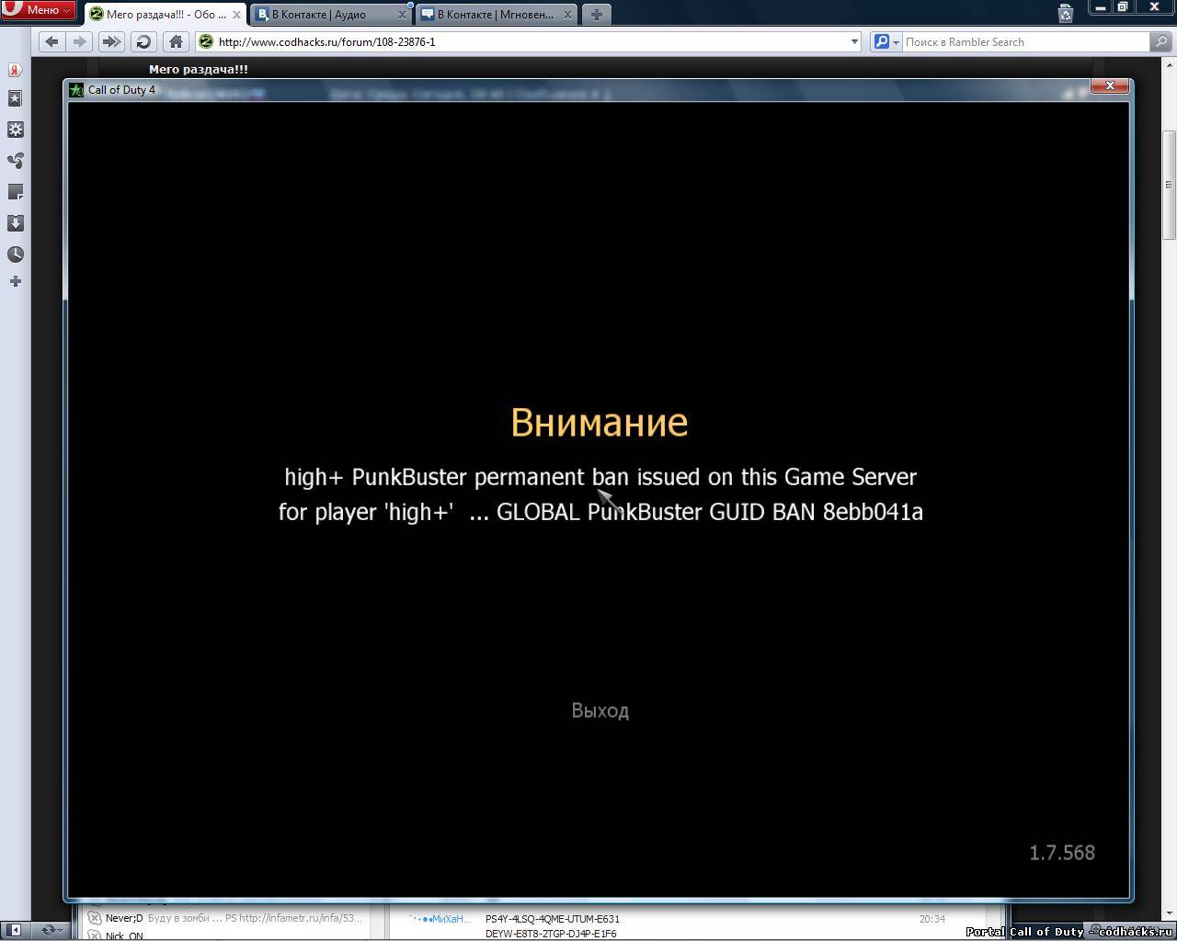
Task: Click the key PS4Y-4LSQ-4QME-UTUM-E631
Action: (x=553, y=919)
